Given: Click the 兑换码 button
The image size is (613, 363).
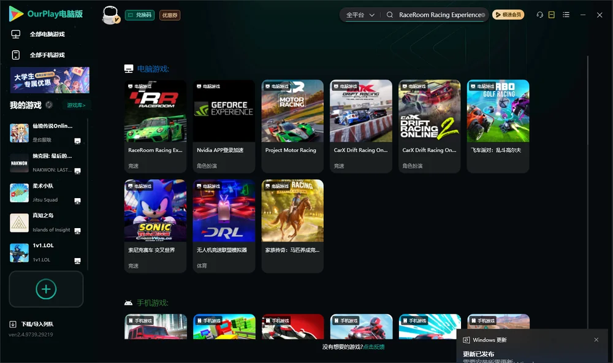Looking at the screenshot, I should 140,15.
